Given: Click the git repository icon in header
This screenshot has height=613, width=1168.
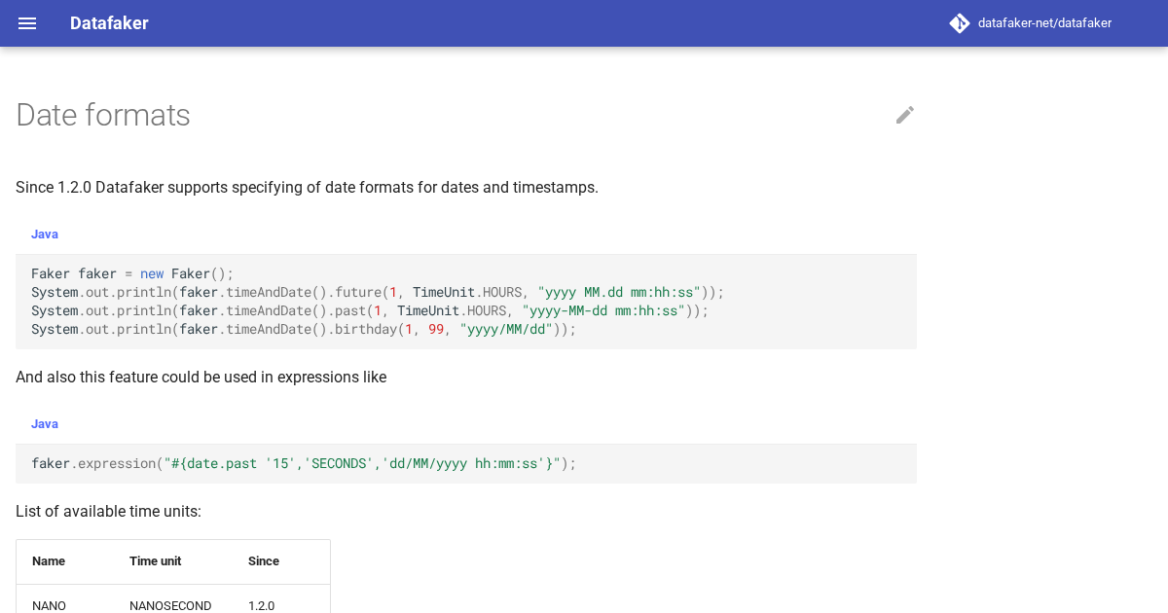Looking at the screenshot, I should click(x=960, y=23).
